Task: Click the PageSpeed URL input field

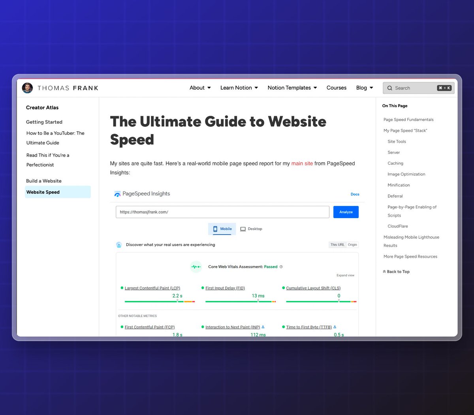Action: coord(222,212)
